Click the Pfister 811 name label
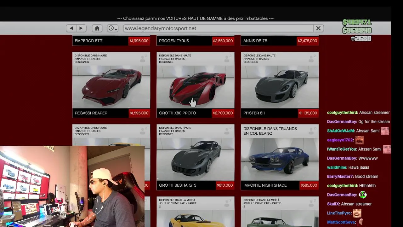Image resolution: width=403 pixels, height=227 pixels. 254,113
